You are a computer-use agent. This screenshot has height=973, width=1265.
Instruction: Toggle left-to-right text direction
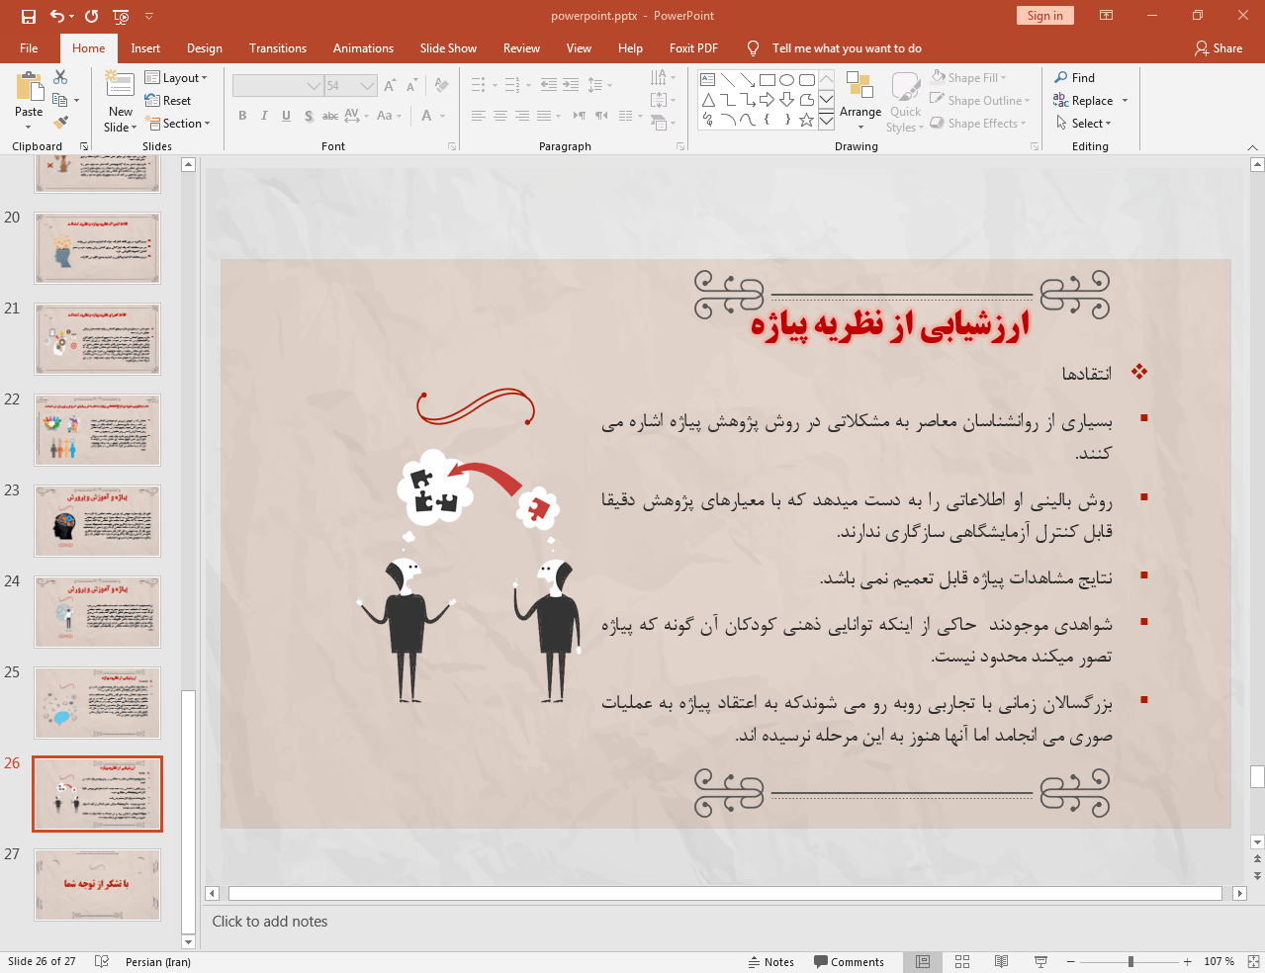click(x=579, y=116)
